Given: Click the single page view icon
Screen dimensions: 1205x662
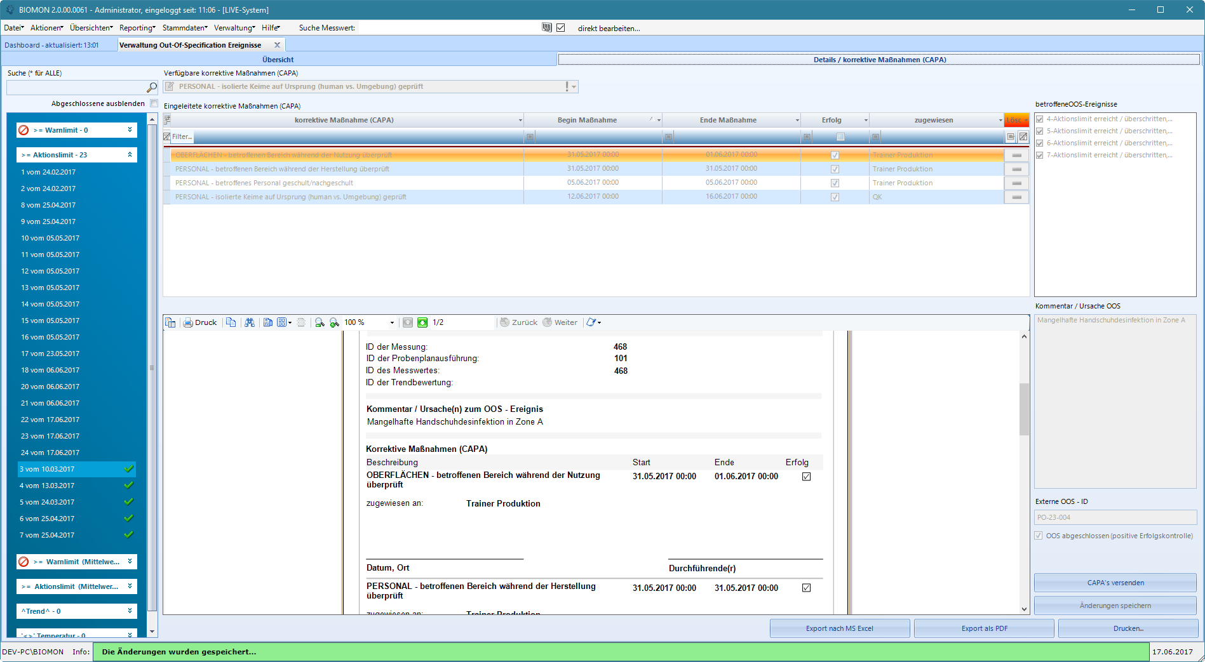Looking at the screenshot, I should (268, 322).
